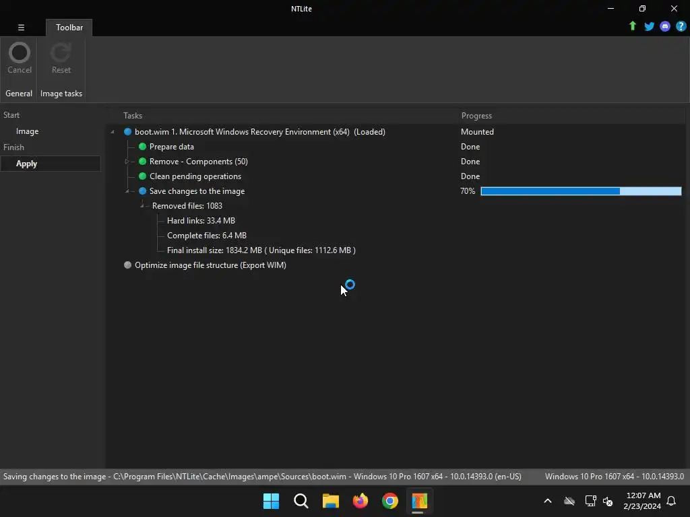Click blue status dot beside boot.wim

[x=127, y=132]
